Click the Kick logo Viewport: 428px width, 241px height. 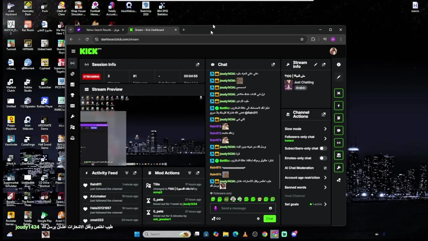(x=90, y=51)
